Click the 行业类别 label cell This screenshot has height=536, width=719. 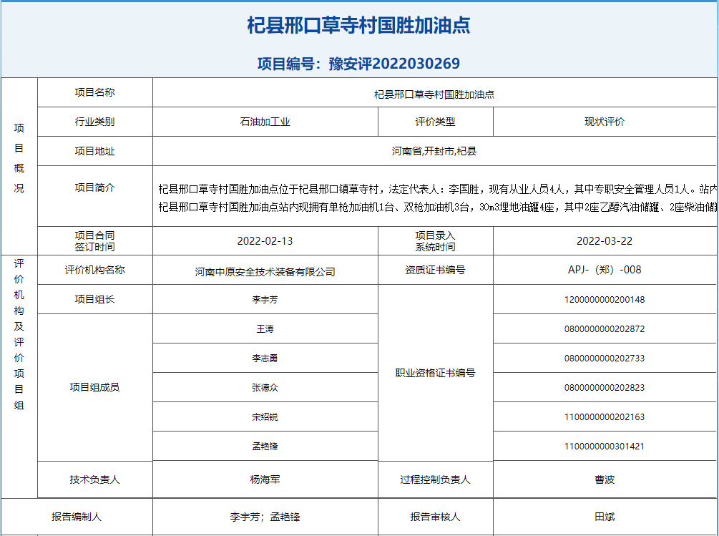click(x=95, y=122)
